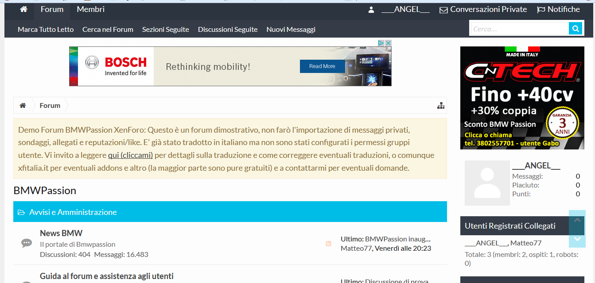Click folder icon in Avvisi e Amministrazione header
The height and width of the screenshot is (283, 595).
(x=21, y=212)
